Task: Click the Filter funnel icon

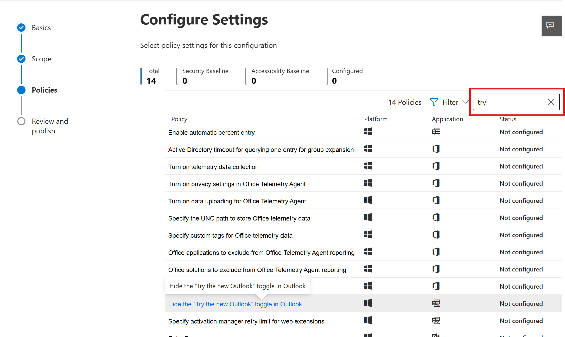Action: (434, 102)
